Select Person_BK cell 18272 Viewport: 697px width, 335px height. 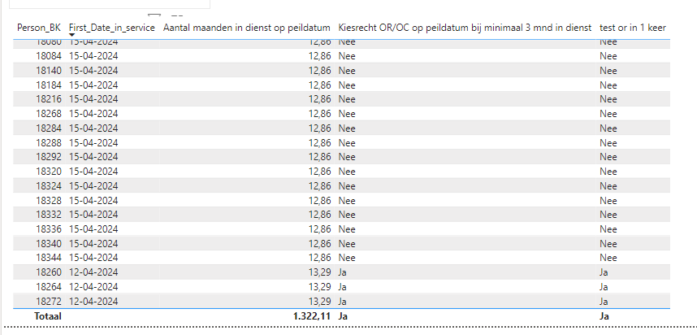click(49, 301)
